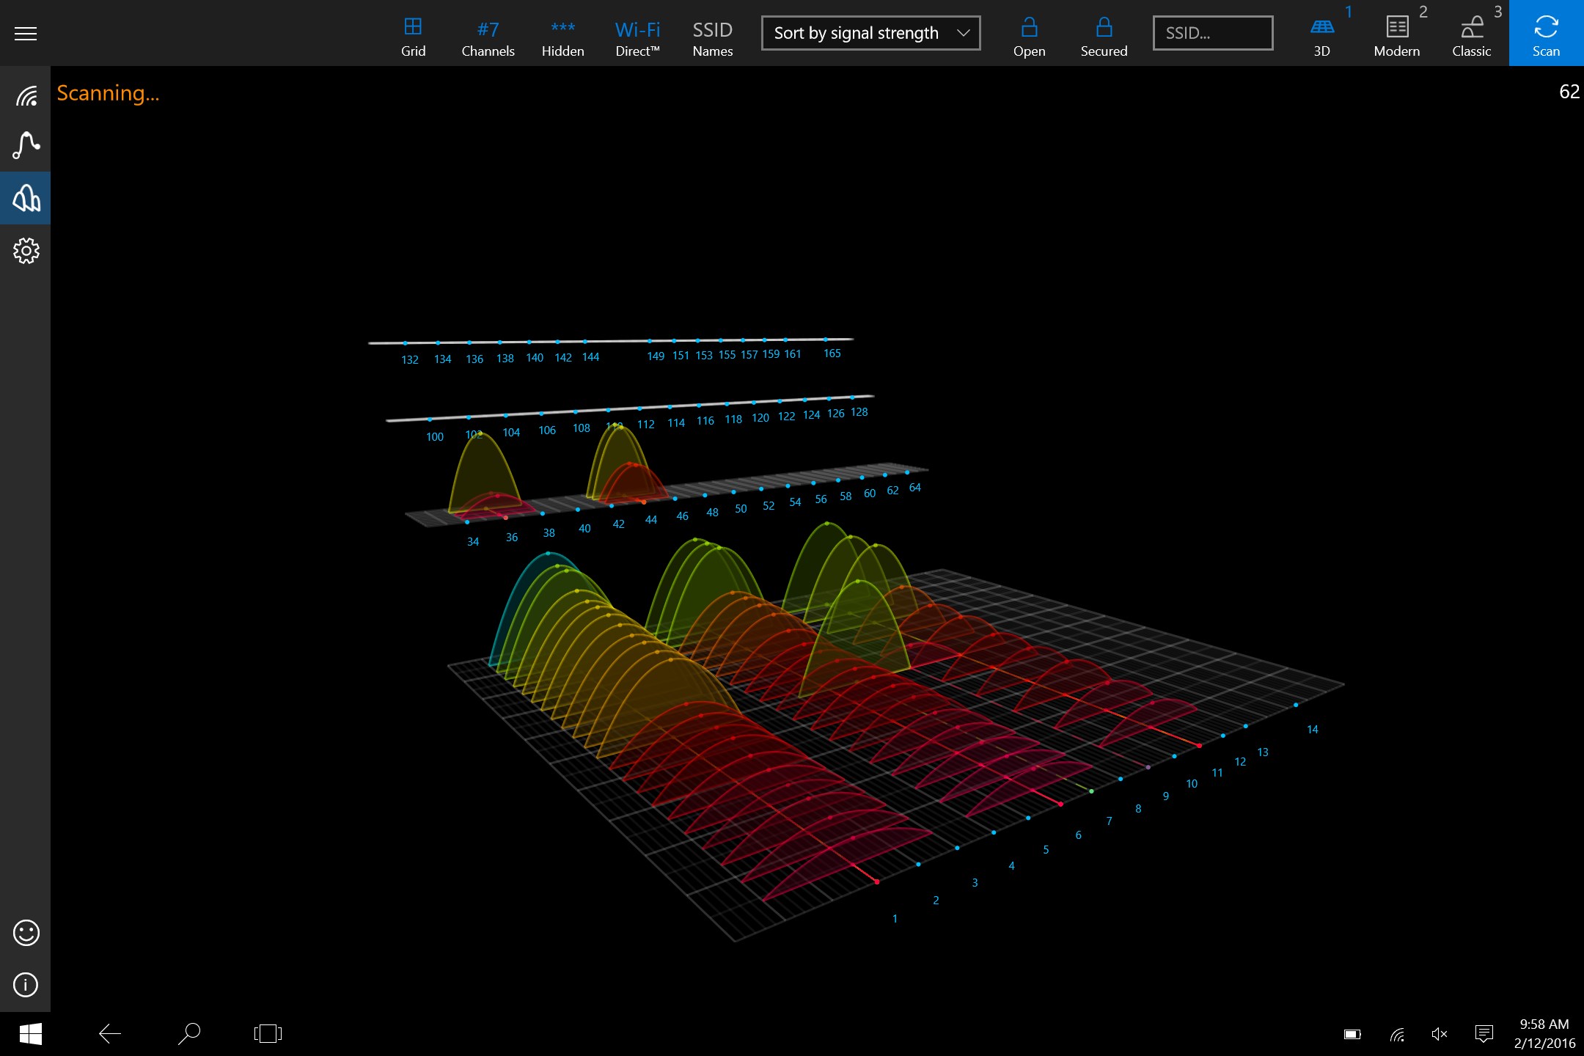Switch to the Modern view tab
1584x1056 pixels.
1397,37
